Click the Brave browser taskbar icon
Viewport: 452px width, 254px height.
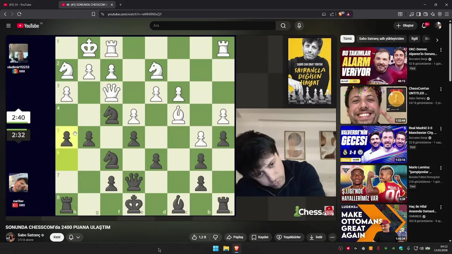click(237, 248)
